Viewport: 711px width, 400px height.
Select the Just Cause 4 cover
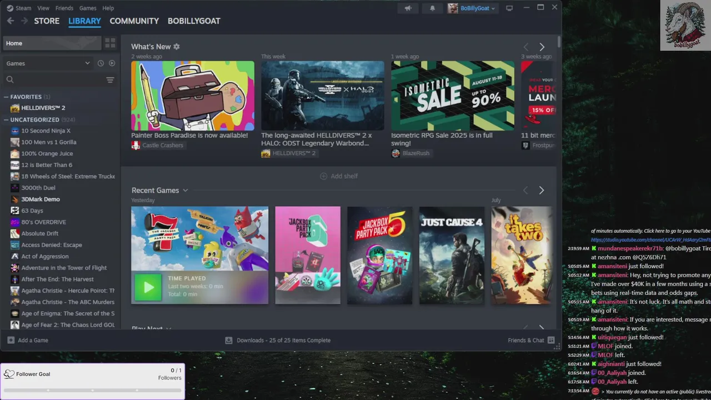452,256
